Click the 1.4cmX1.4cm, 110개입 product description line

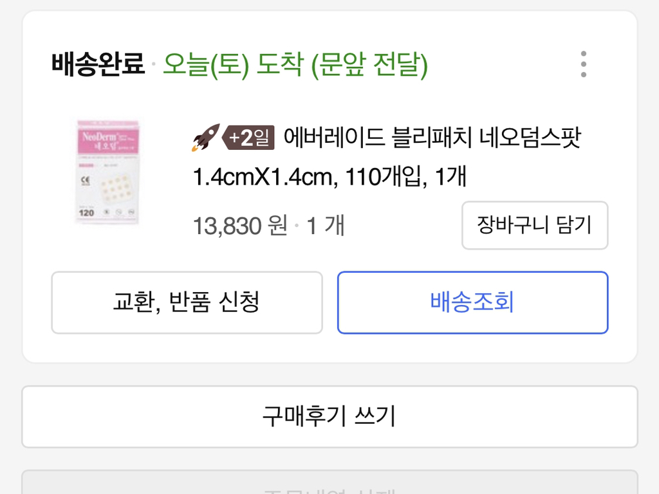pos(329,176)
